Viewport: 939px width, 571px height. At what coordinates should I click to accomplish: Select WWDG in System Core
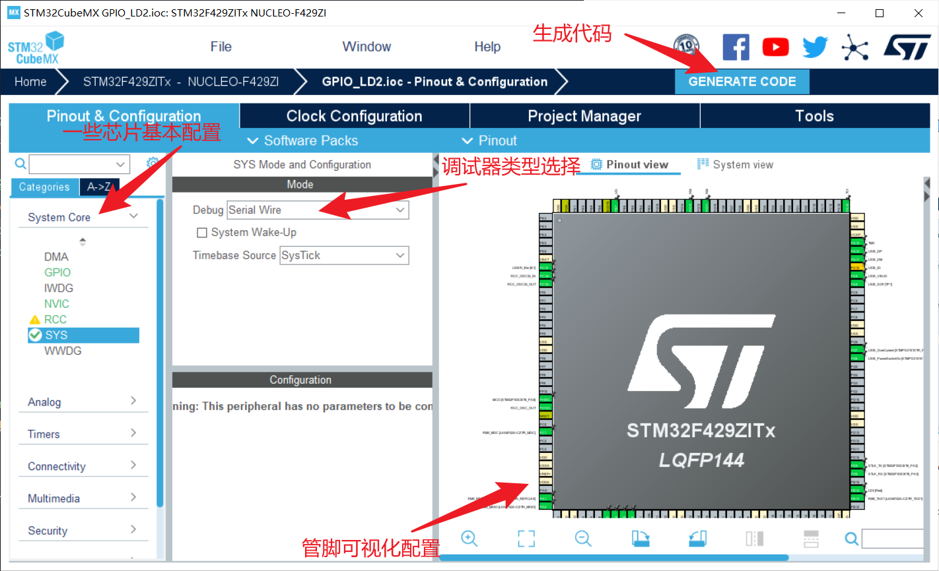pos(63,351)
